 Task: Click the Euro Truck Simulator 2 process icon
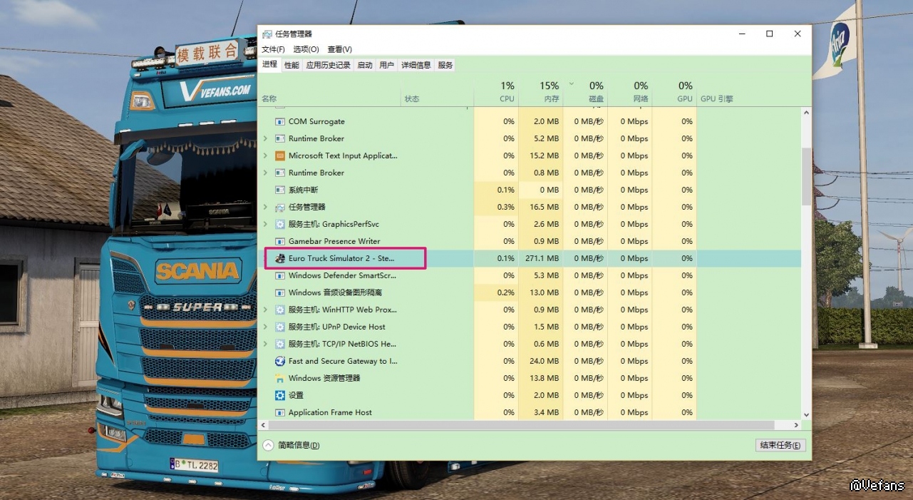280,258
